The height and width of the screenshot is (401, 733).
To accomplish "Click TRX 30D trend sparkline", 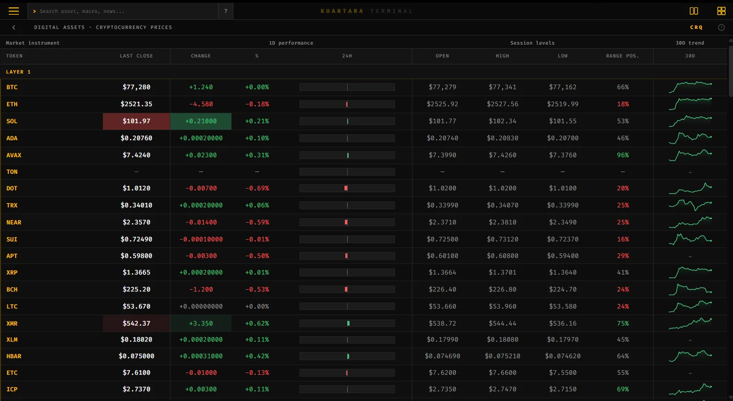I will pos(690,205).
